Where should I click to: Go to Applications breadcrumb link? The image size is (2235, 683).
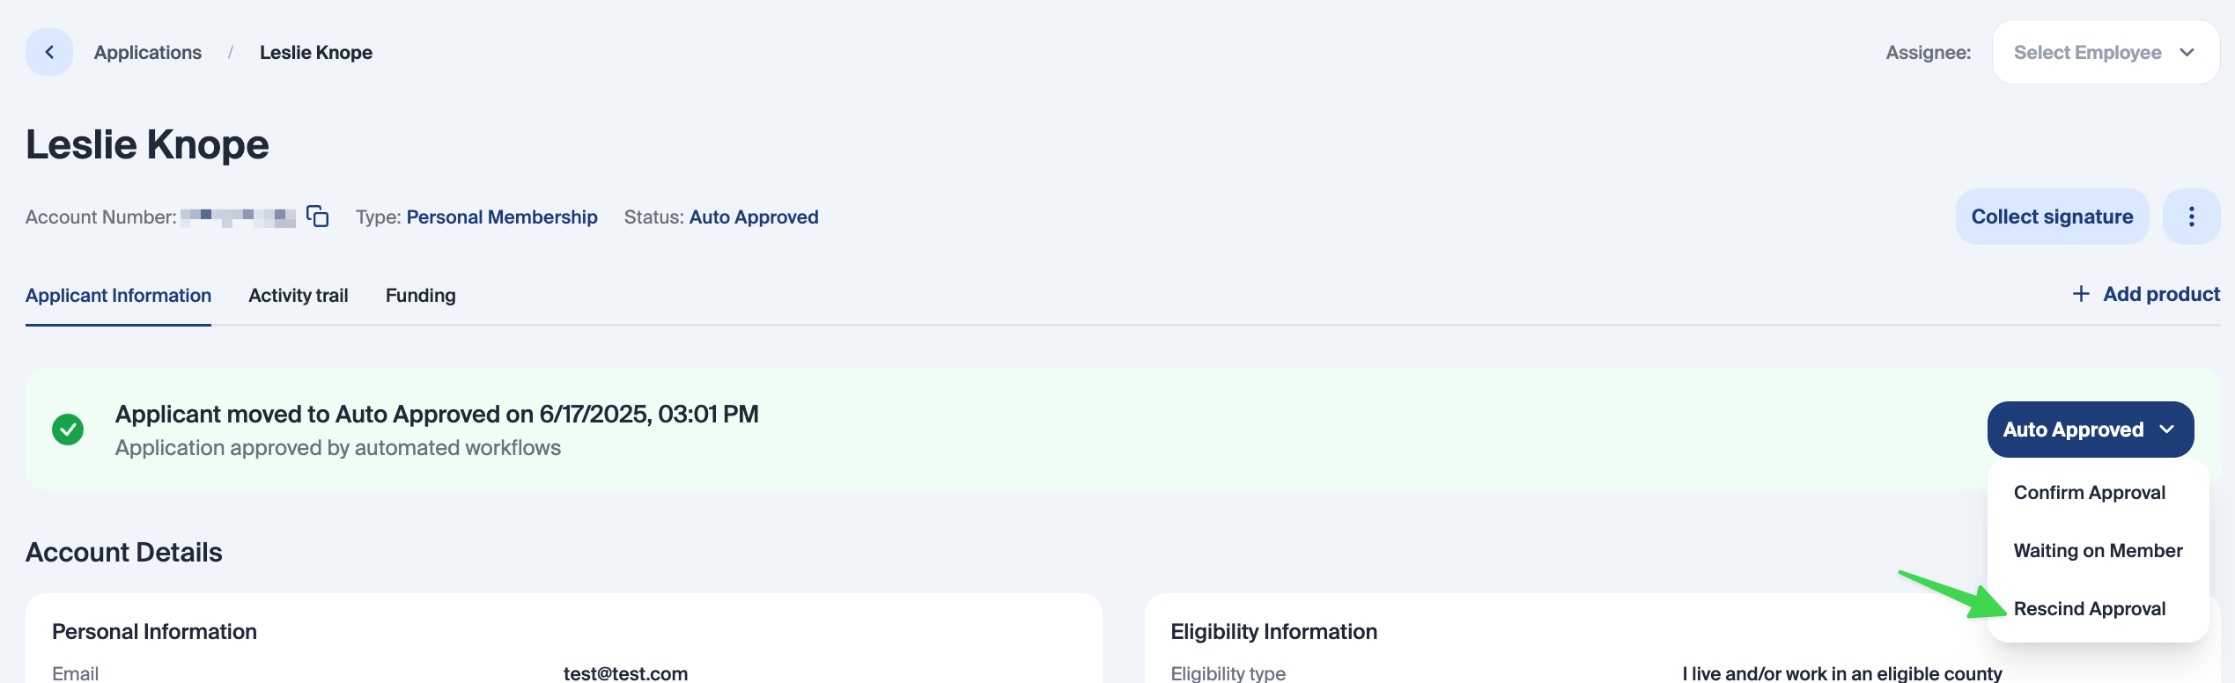click(148, 53)
